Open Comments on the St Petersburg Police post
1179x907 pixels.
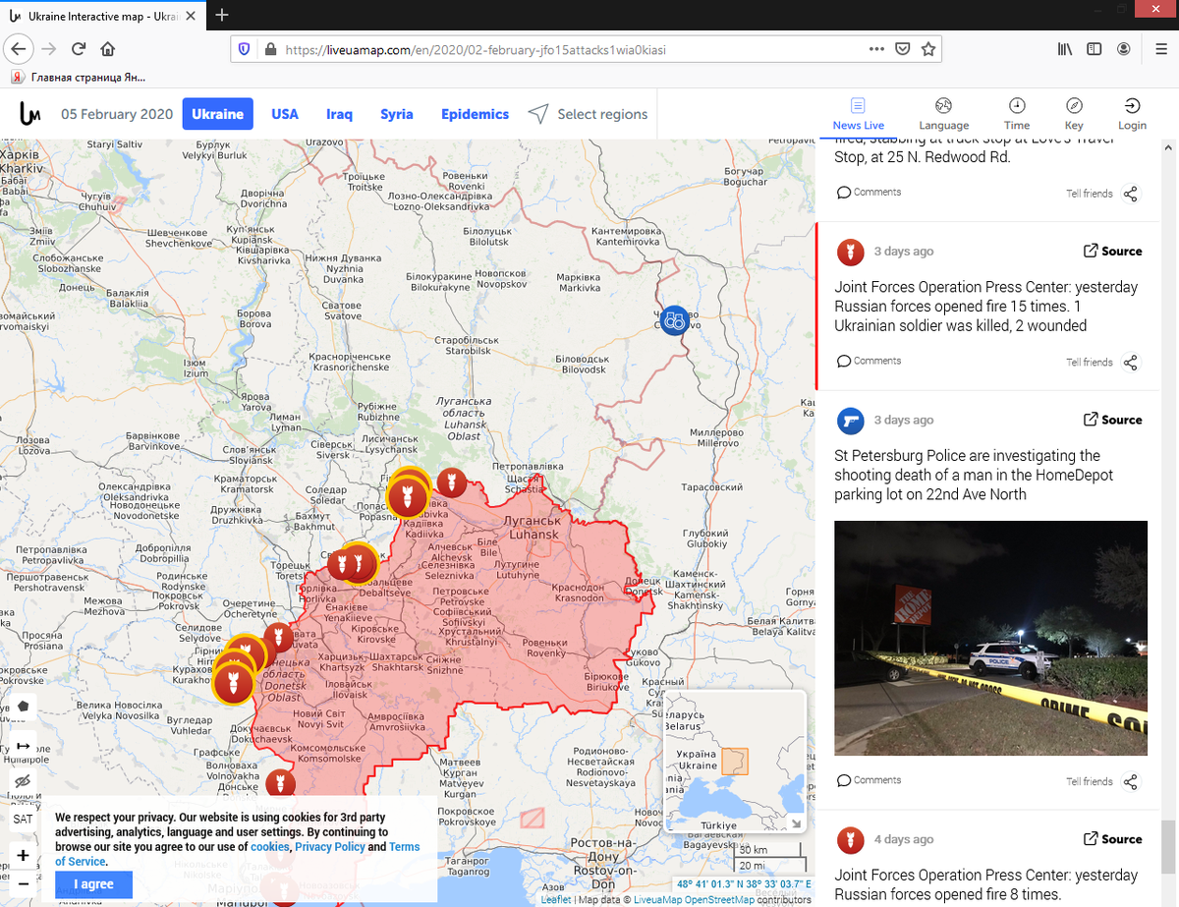[x=869, y=779]
